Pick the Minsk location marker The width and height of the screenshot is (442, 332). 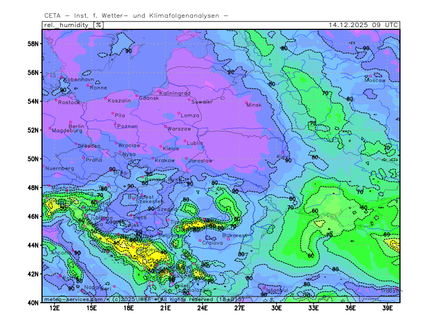(x=246, y=102)
